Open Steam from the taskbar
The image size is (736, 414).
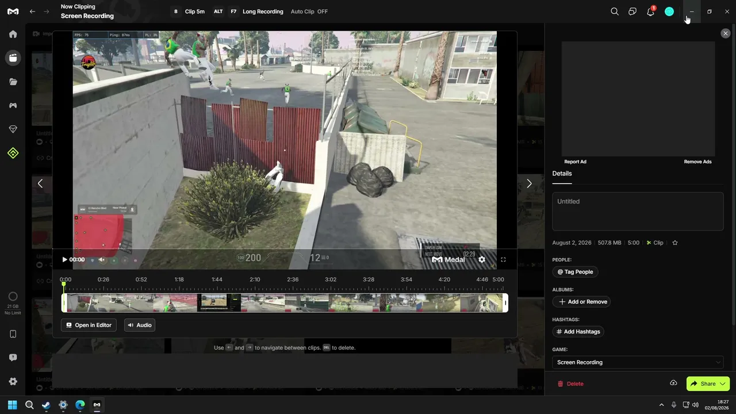(x=46, y=405)
